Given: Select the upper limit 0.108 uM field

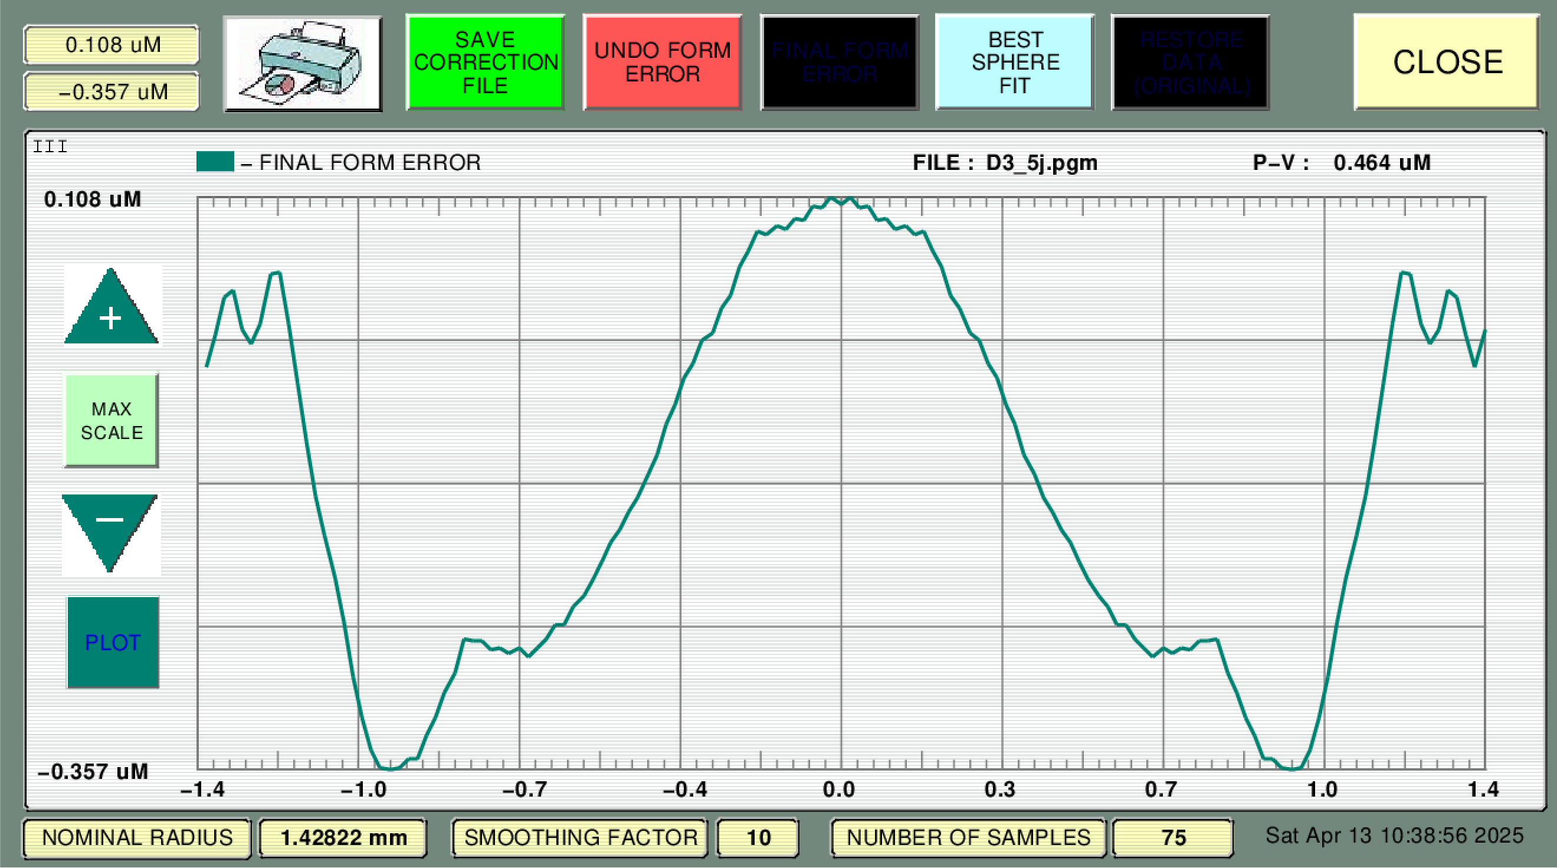Looking at the screenshot, I should [x=112, y=45].
